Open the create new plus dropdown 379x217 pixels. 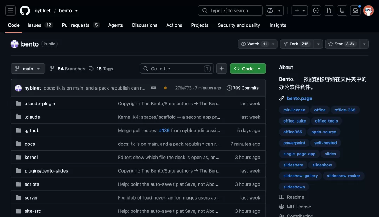click(x=300, y=10)
